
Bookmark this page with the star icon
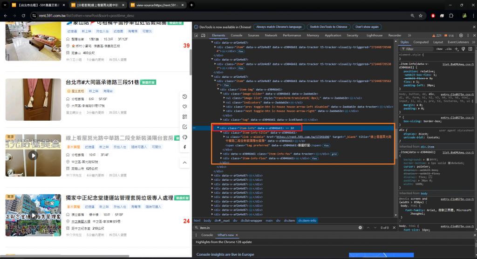tap(421, 15)
